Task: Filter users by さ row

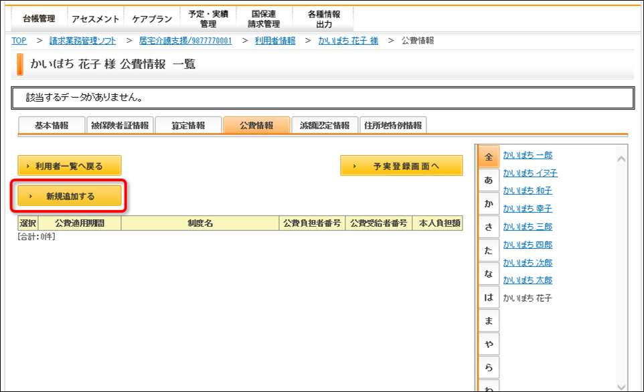Action: click(489, 227)
